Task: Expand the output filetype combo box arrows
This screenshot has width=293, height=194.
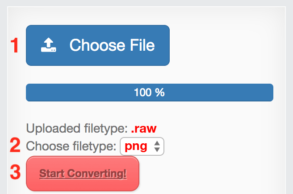Action: click(x=157, y=146)
